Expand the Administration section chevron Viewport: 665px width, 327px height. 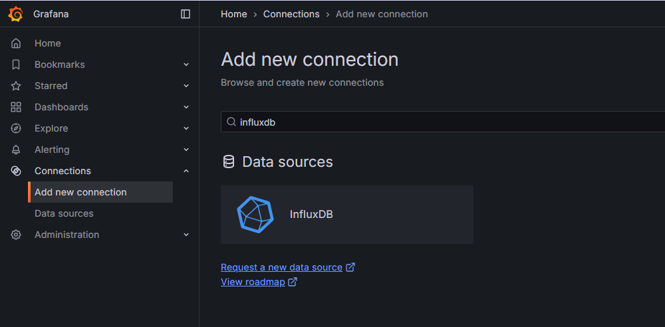point(186,235)
